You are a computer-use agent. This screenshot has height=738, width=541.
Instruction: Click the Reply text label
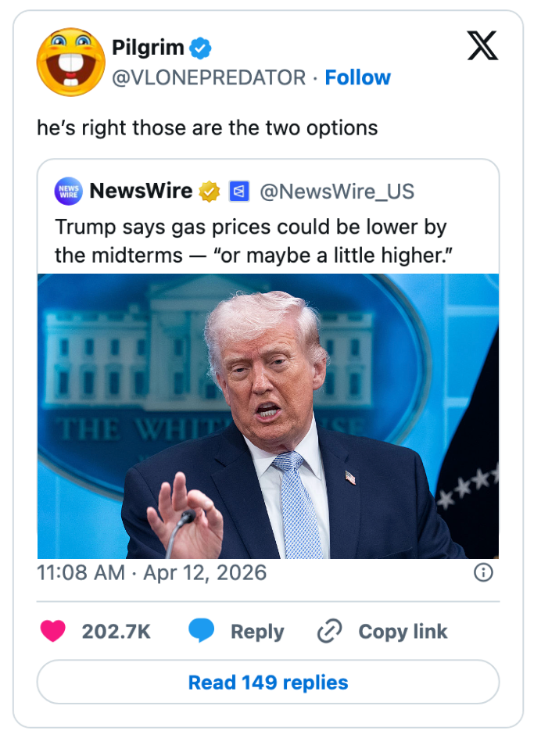coord(257,632)
